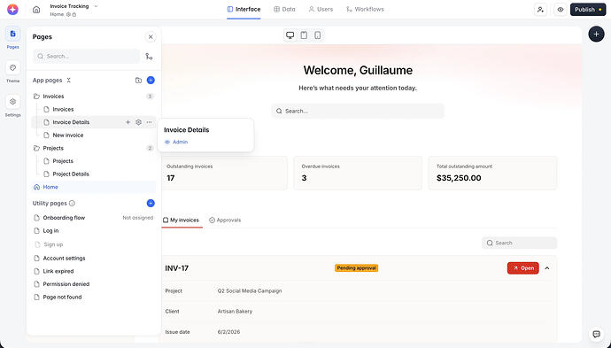The width and height of the screenshot is (611, 348).
Task: Click the Pages search input field
Action: pos(87,57)
